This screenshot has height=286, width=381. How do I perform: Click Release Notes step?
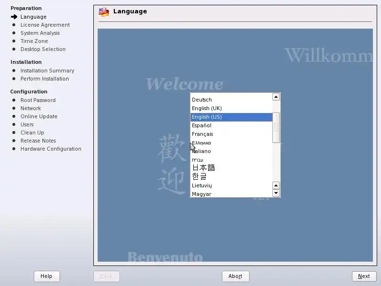38,141
